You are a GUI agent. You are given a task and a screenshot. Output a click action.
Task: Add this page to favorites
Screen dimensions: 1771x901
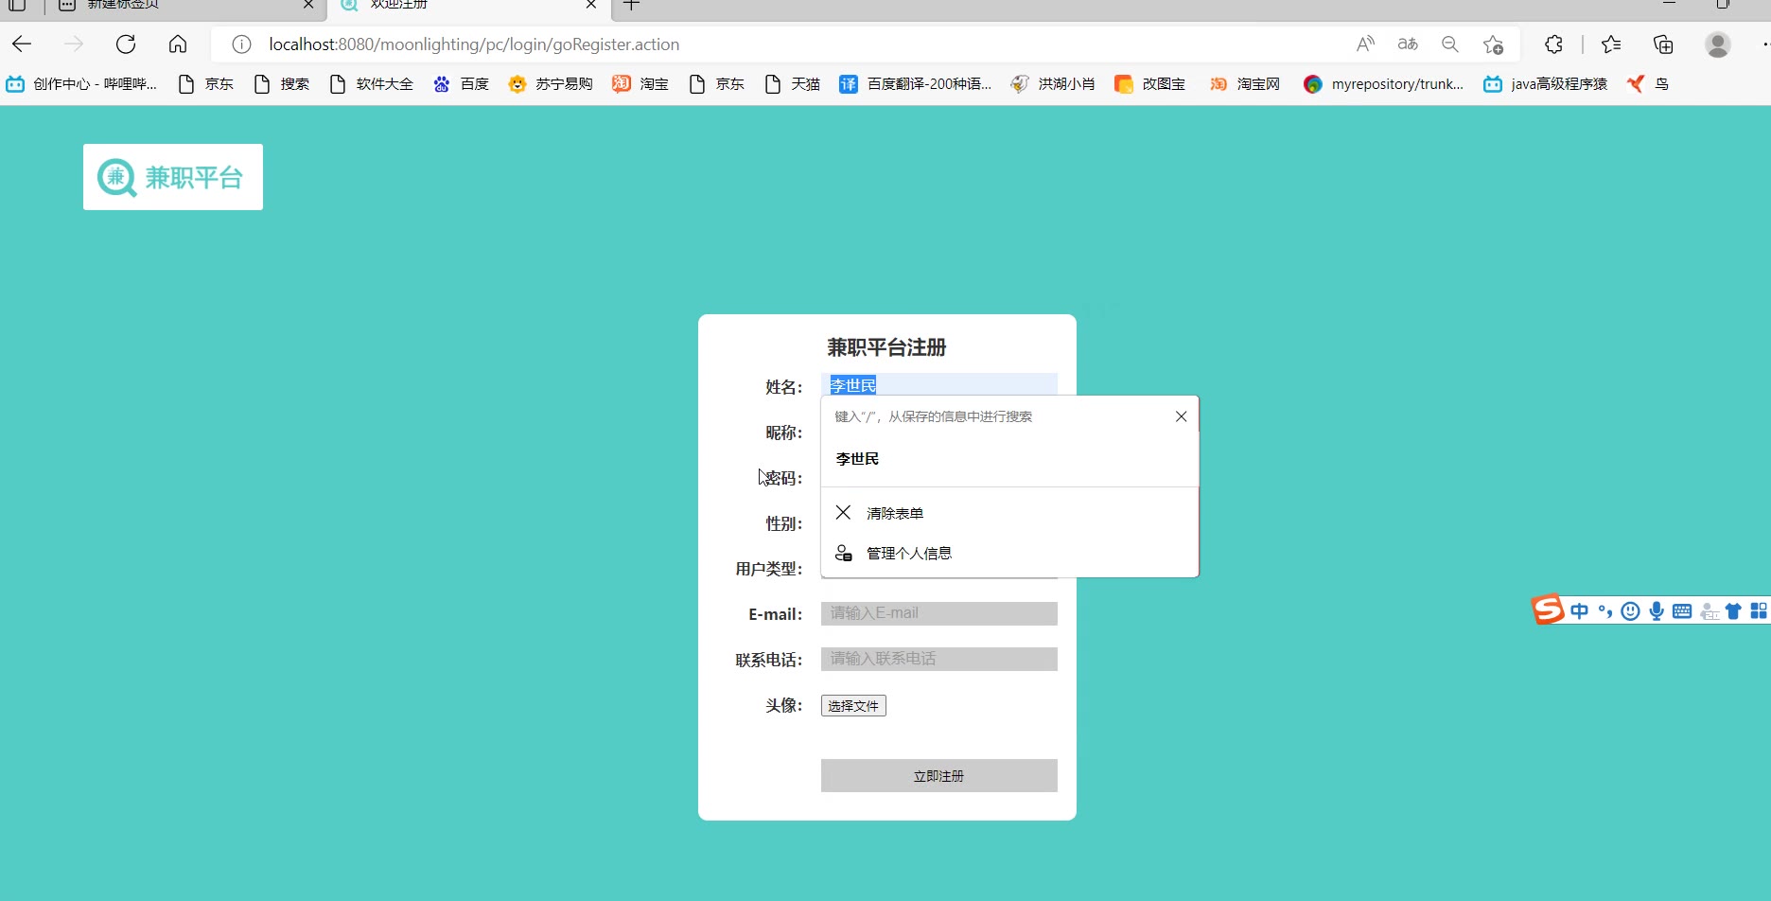[1494, 44]
